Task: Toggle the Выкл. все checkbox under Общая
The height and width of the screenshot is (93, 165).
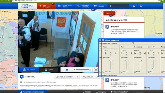Action: (x=103, y=72)
